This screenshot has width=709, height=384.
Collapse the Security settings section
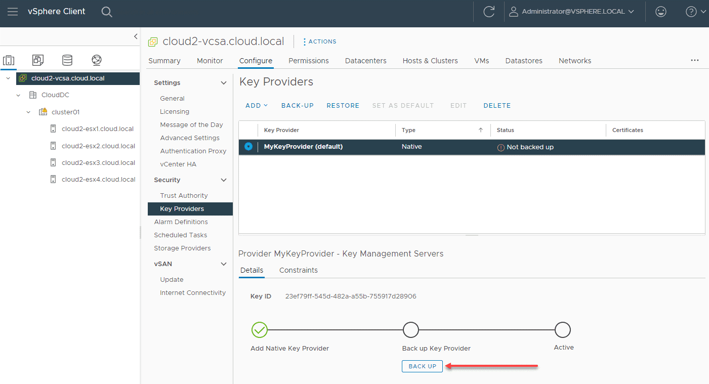pyautogui.click(x=224, y=180)
